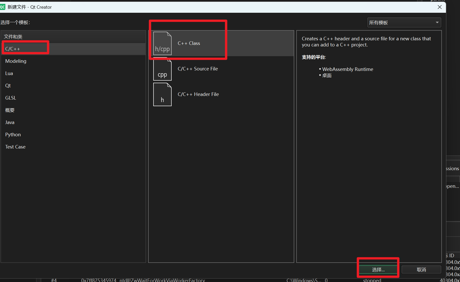Click the Qt Creator QC logo icon
The image size is (460, 282).
pyautogui.click(x=3, y=7)
